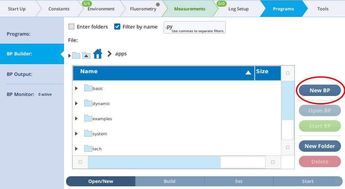The height and width of the screenshot is (189, 345).
Task: Switch to the Fluorometry tab
Action: point(143,9)
